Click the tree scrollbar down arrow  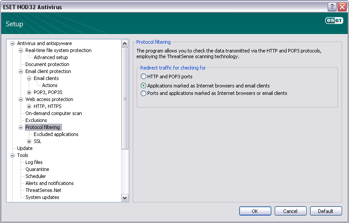(x=125, y=198)
